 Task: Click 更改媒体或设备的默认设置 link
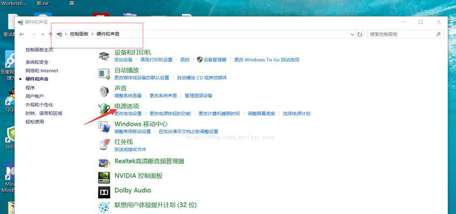(141, 78)
